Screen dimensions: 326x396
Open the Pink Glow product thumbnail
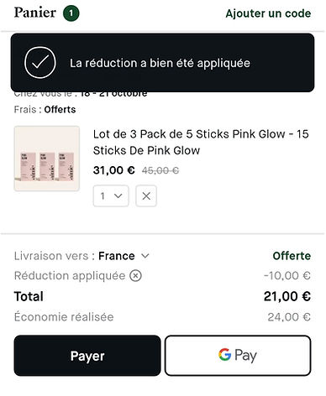47,159
